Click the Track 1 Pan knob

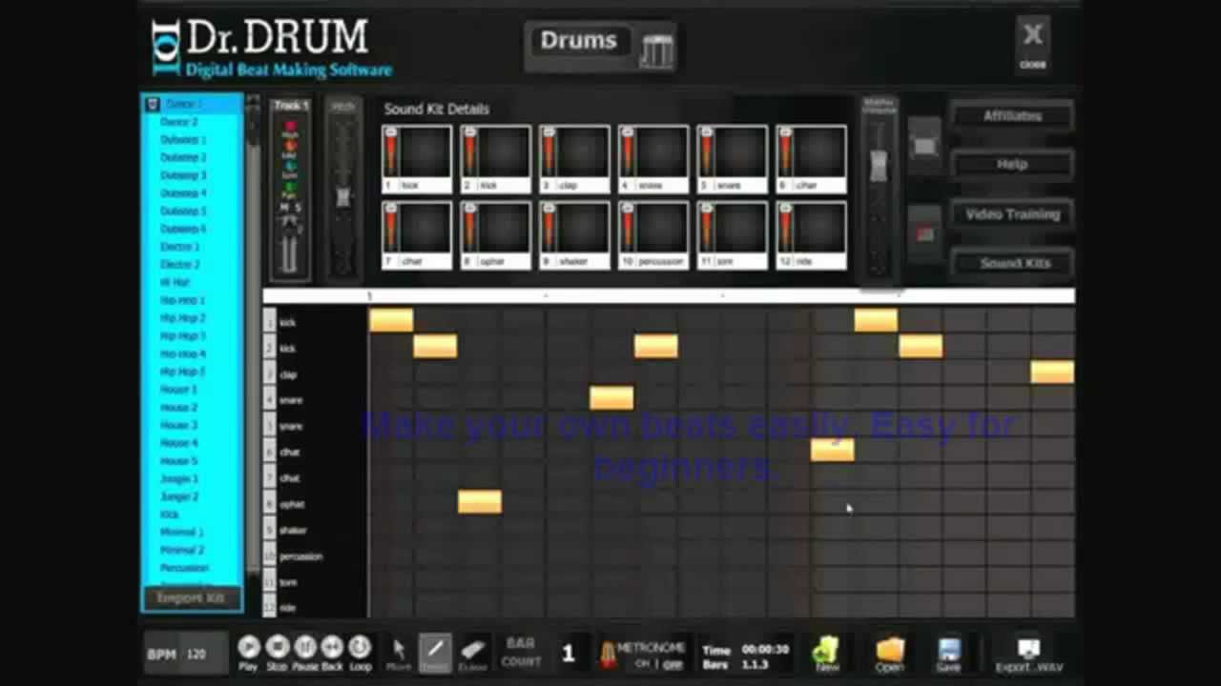pyautogui.click(x=291, y=185)
